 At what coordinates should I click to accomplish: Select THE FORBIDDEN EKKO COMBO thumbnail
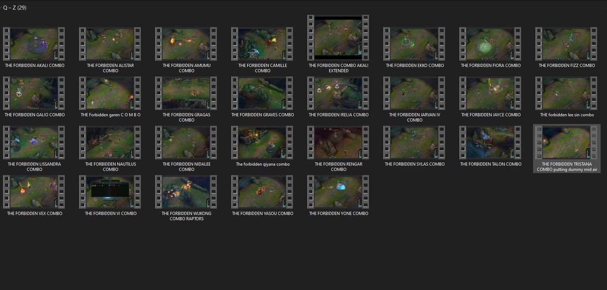click(x=414, y=44)
